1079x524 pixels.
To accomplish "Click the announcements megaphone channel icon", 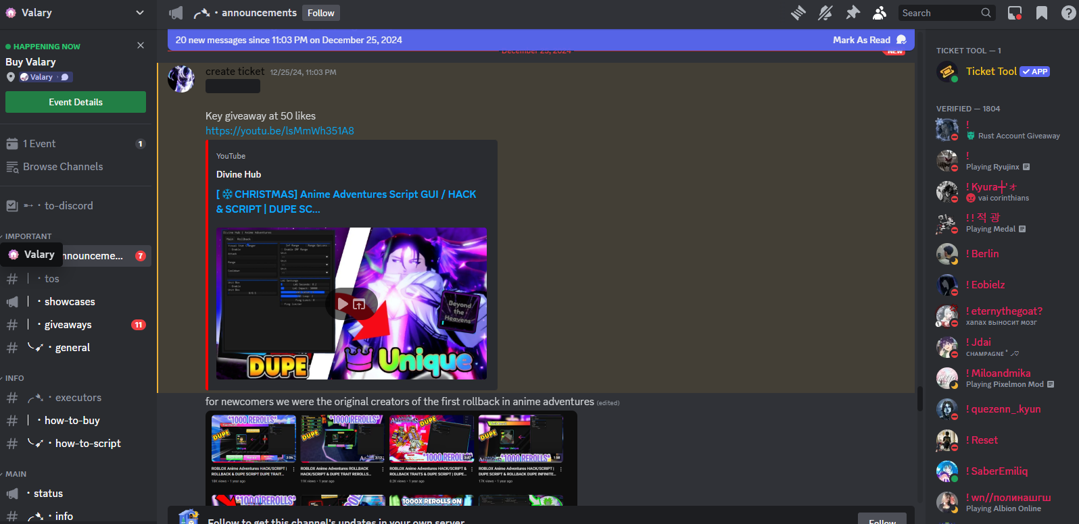I will (176, 13).
